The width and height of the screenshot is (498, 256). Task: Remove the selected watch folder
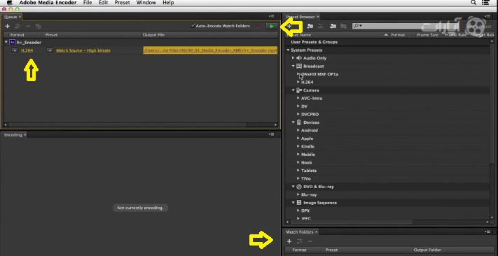point(310,241)
